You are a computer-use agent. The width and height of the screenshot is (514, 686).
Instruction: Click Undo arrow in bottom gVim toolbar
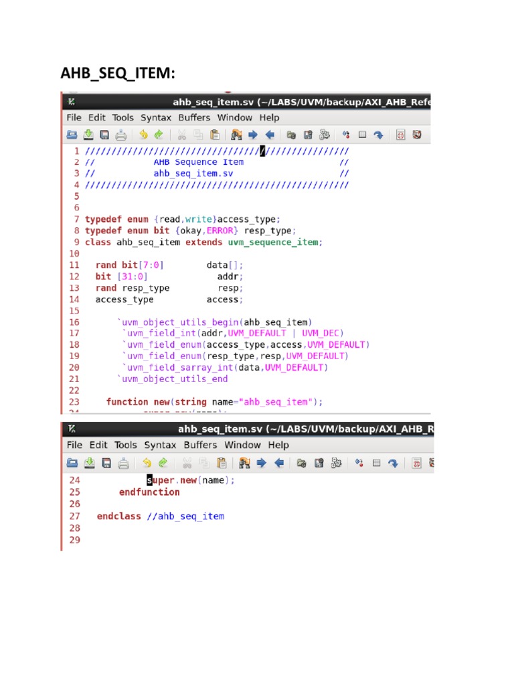pyautogui.click(x=147, y=462)
